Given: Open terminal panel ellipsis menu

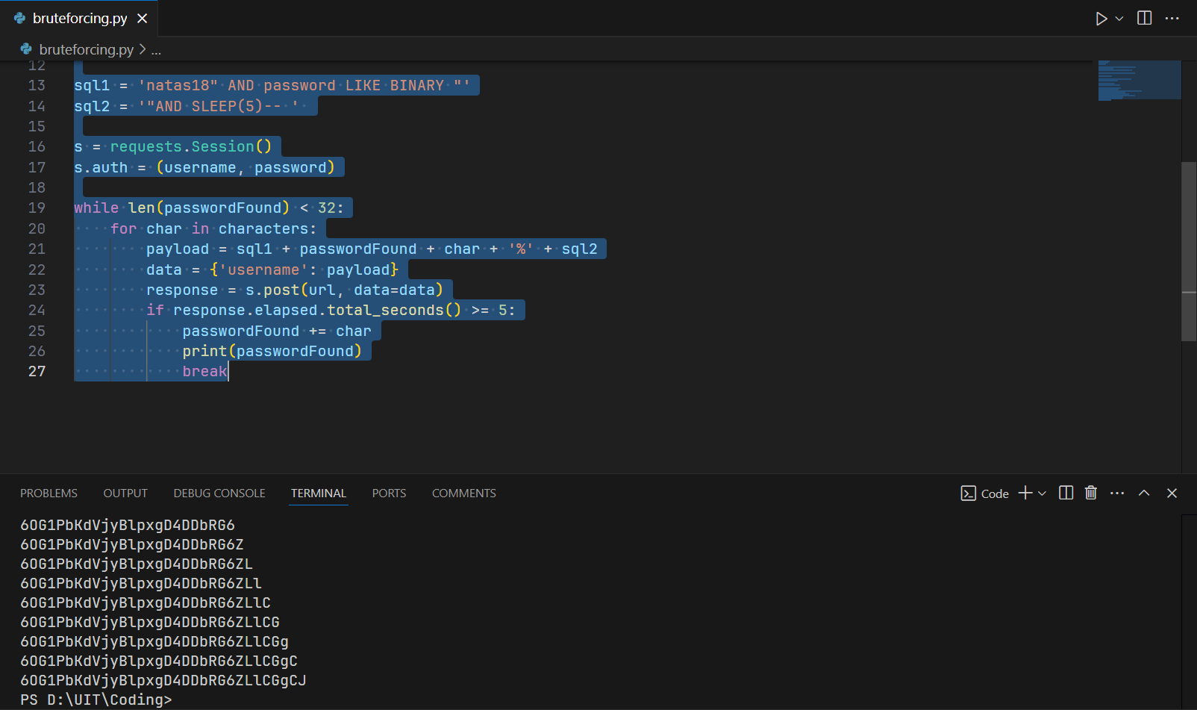Looking at the screenshot, I should pos(1117,493).
